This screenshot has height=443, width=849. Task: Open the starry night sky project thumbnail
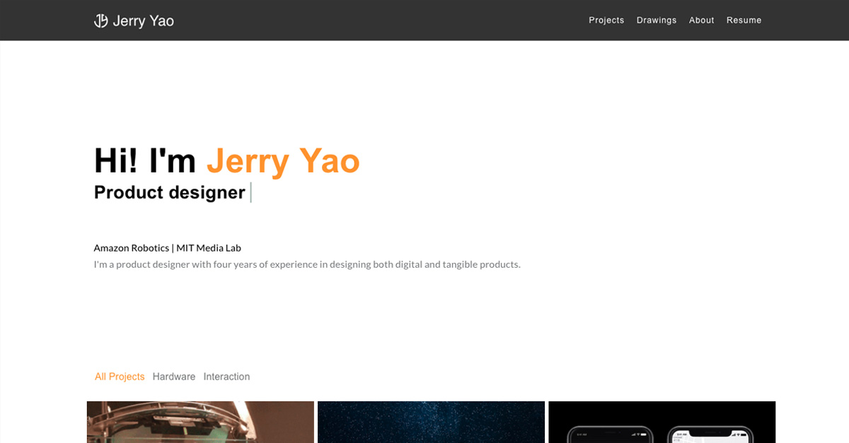[x=431, y=422]
